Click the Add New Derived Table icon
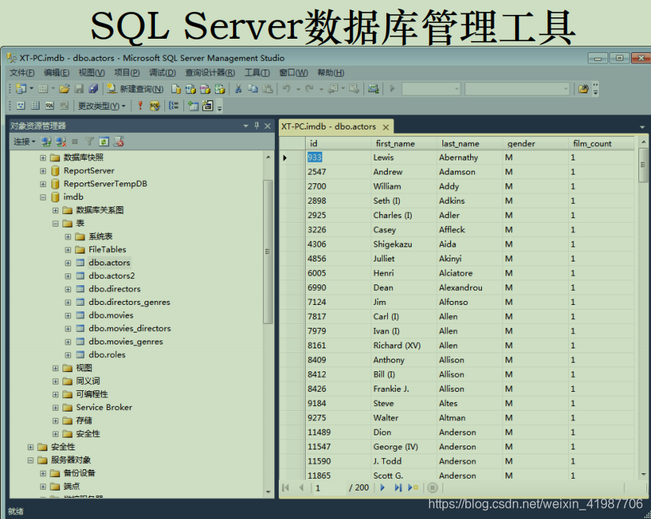This screenshot has height=519, width=651. pos(208,106)
